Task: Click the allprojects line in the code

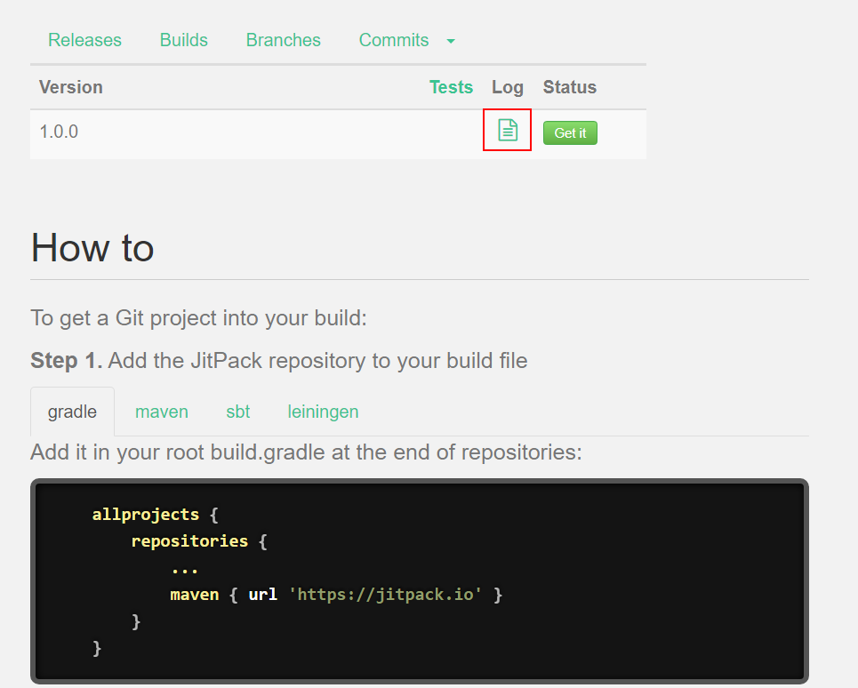Action: [x=155, y=515]
